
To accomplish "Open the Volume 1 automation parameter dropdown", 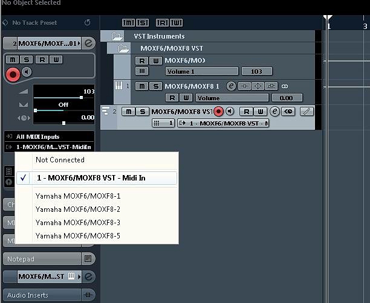I will tap(202, 71).
